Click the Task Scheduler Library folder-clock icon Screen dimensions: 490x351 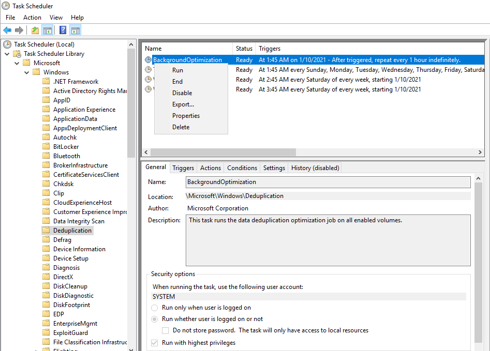[17, 54]
